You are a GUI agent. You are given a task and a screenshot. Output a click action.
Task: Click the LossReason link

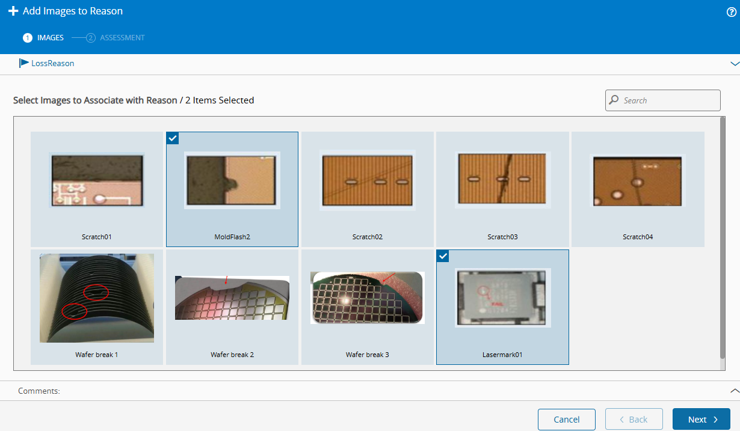click(53, 63)
